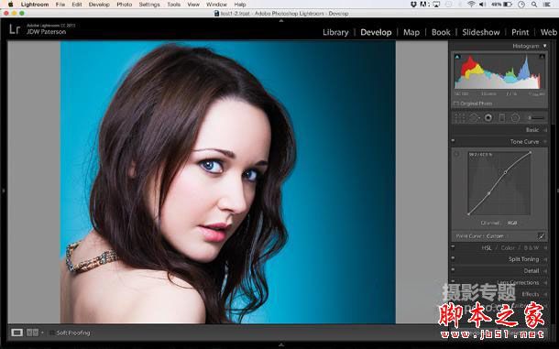Open Spotlight search
559x349 pixels.
pos(534,5)
